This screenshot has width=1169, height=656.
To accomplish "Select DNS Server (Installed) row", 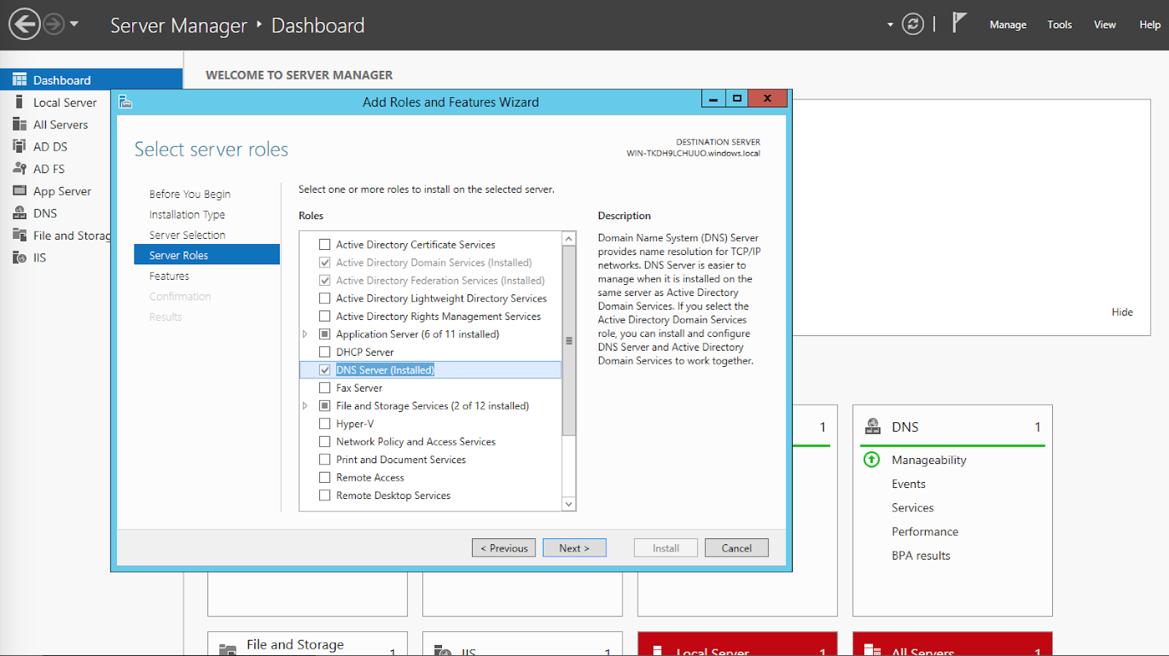I will [430, 370].
